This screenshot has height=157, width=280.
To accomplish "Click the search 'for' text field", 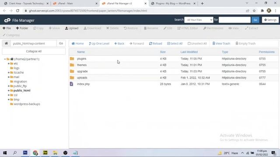I will coord(234,20).
